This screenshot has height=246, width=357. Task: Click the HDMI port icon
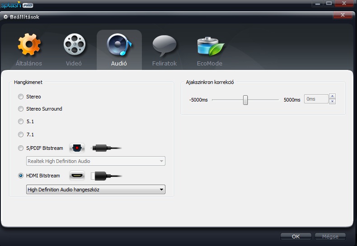tap(77, 176)
